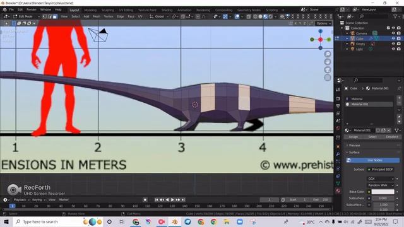Click the Blender logo icon
The height and width of the screenshot is (227, 404).
4,10
